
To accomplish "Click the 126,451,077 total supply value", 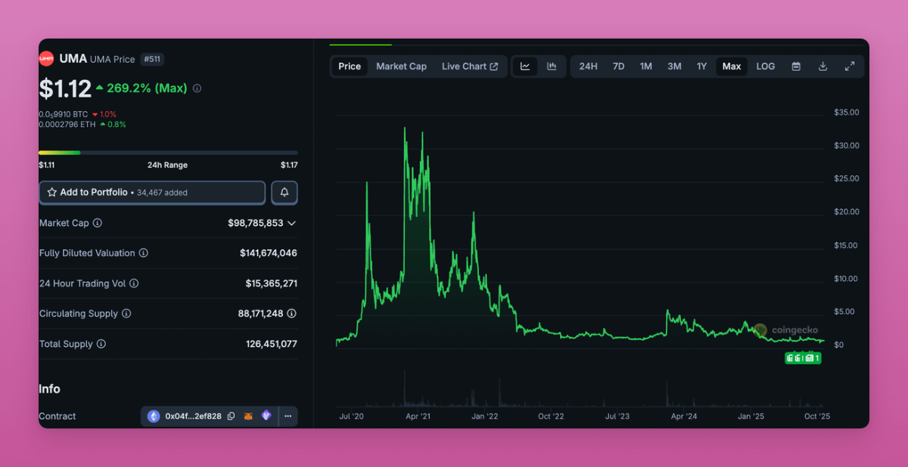I will (272, 344).
